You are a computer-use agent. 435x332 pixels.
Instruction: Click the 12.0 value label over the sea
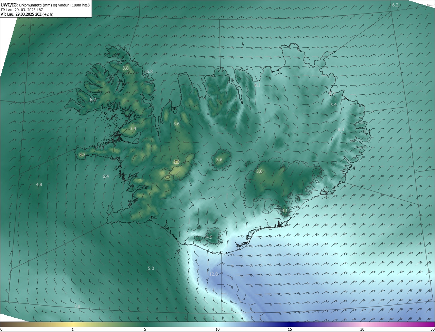[x=213, y=274]
